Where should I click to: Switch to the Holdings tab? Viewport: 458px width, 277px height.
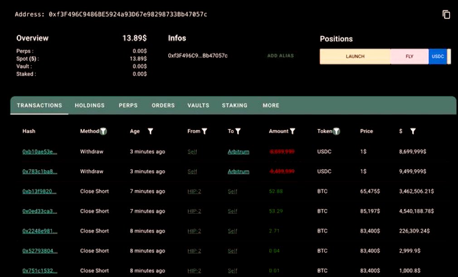pos(90,105)
